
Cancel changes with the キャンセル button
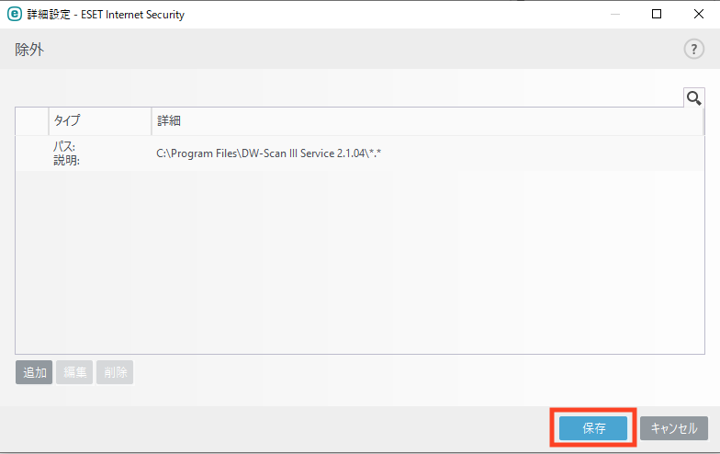click(674, 427)
